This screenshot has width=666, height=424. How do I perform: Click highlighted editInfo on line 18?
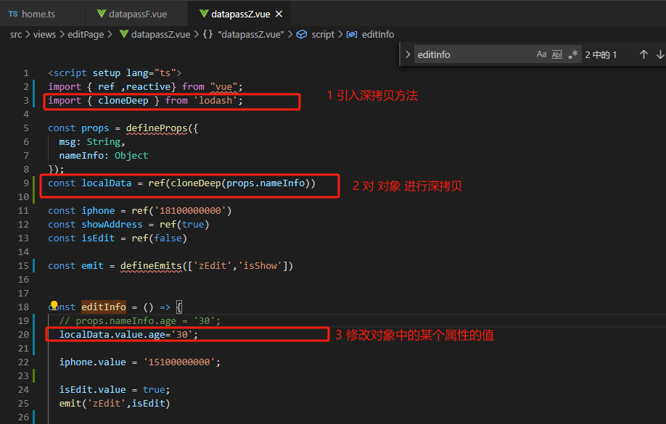pos(104,307)
